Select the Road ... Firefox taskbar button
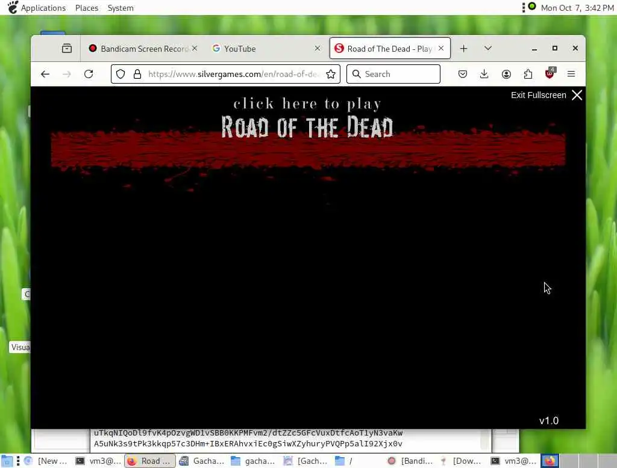617x468 pixels. pos(150,461)
